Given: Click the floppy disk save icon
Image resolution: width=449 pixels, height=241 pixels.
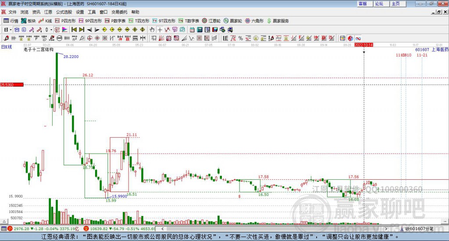Looking at the screenshot, I should (x=215, y=30).
